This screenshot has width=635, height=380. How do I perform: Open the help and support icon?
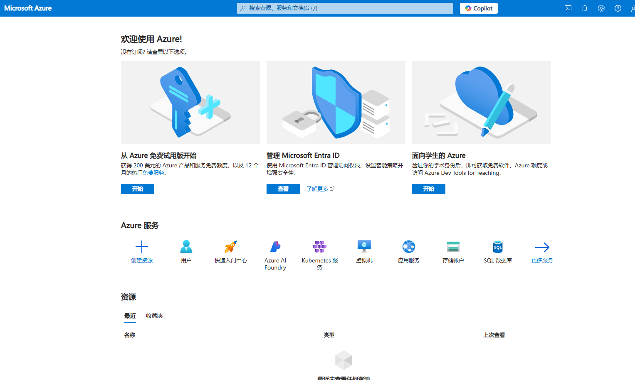pos(618,8)
